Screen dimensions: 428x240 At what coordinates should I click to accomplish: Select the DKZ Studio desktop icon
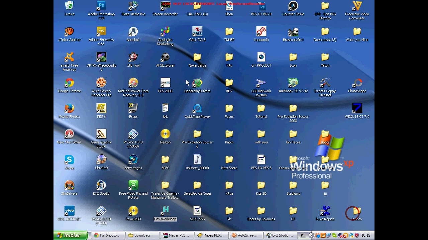(x=101, y=185)
